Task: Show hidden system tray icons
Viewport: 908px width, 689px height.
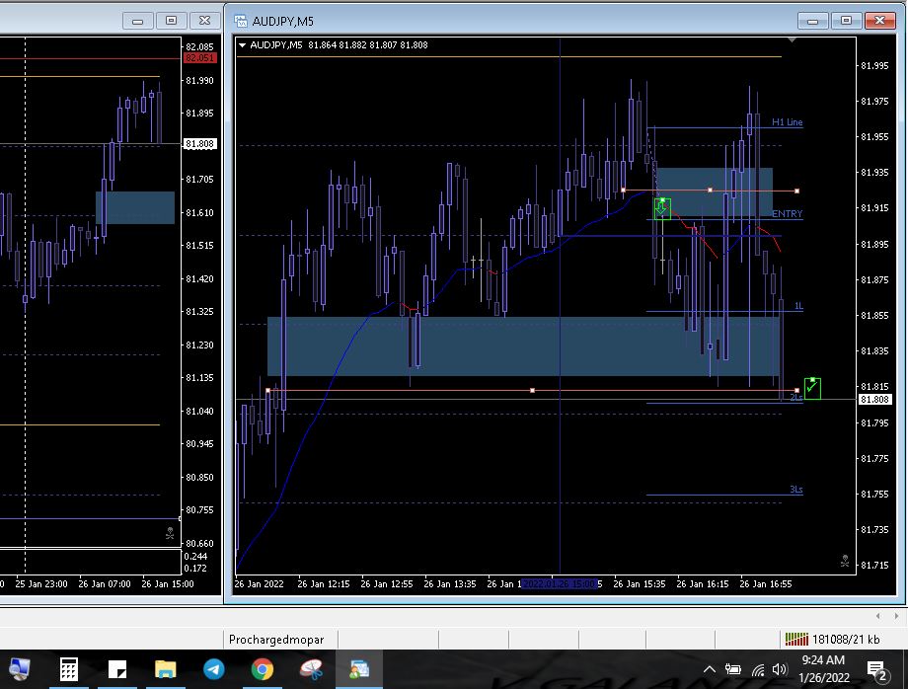Action: [709, 670]
